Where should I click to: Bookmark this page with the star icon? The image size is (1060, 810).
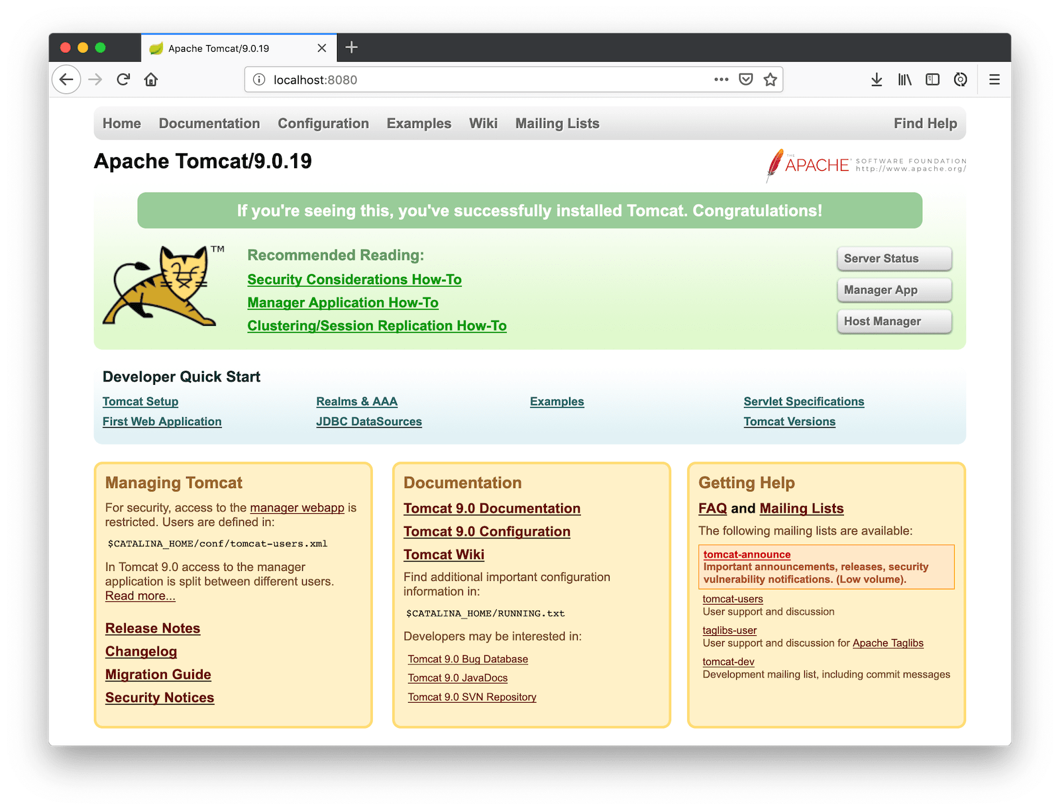tap(770, 79)
